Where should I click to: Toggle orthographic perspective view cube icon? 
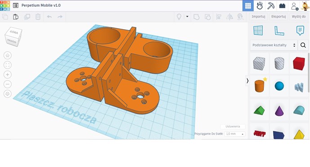click(8, 94)
